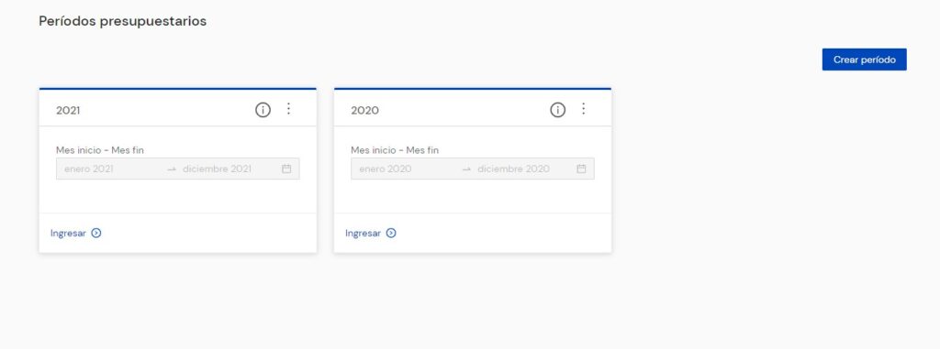The image size is (940, 349).
Task: Click the 2020 card title
Action: tap(364, 111)
